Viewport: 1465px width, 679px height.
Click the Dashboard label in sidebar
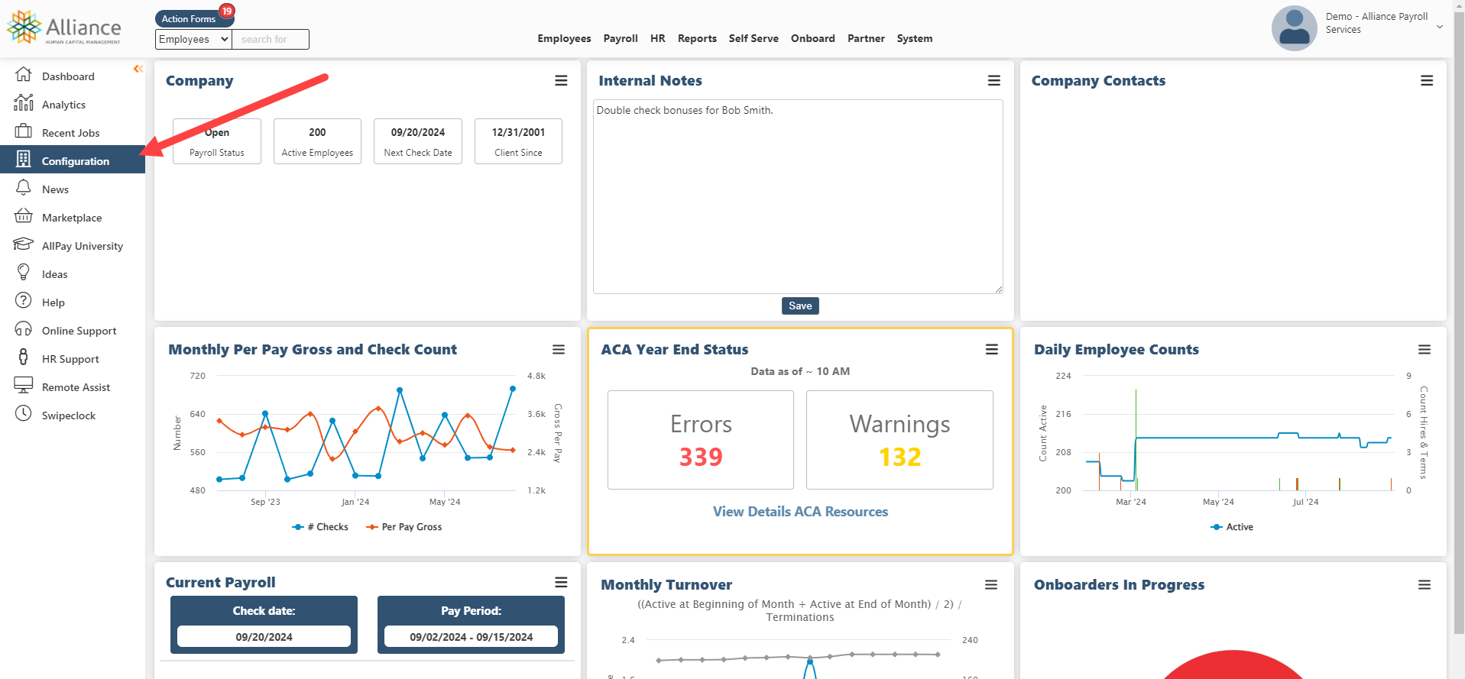click(x=68, y=76)
